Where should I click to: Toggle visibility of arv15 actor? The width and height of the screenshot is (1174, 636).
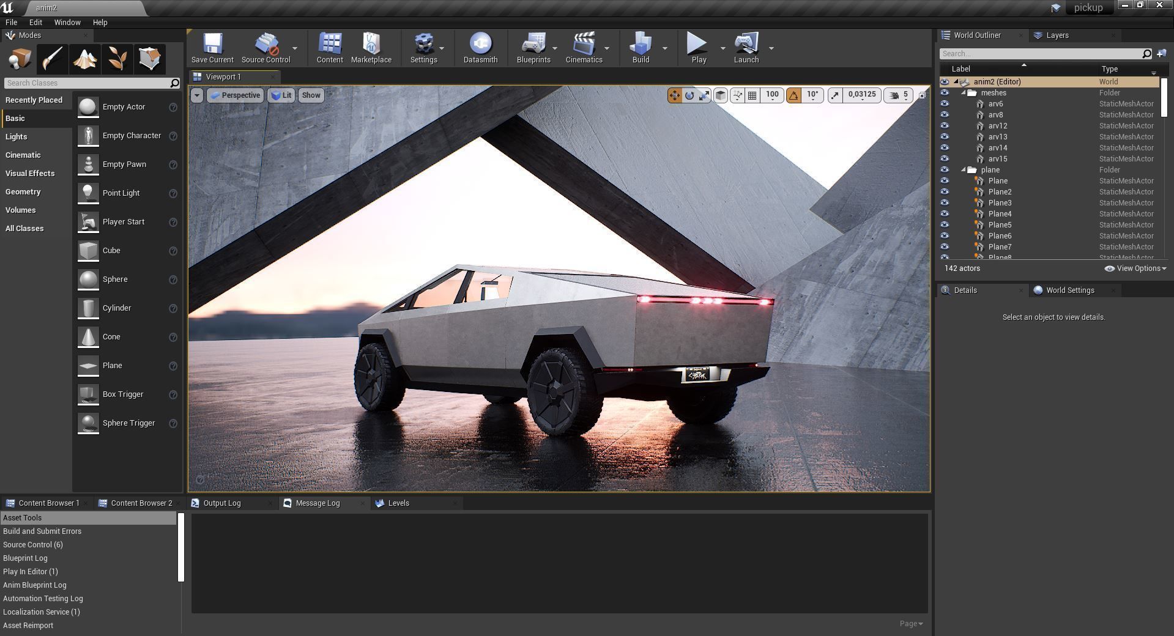click(x=945, y=159)
